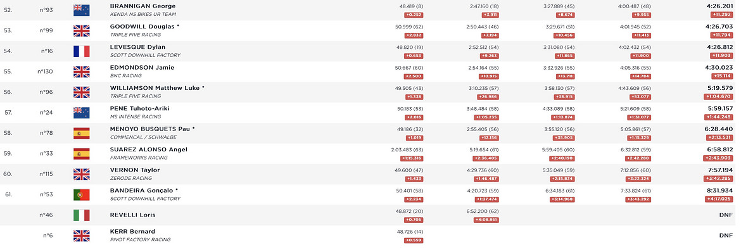Viewport: 741px width, 252px height.
Task: Click French flag beside LEVESQUE Dylan
Action: 81,51
